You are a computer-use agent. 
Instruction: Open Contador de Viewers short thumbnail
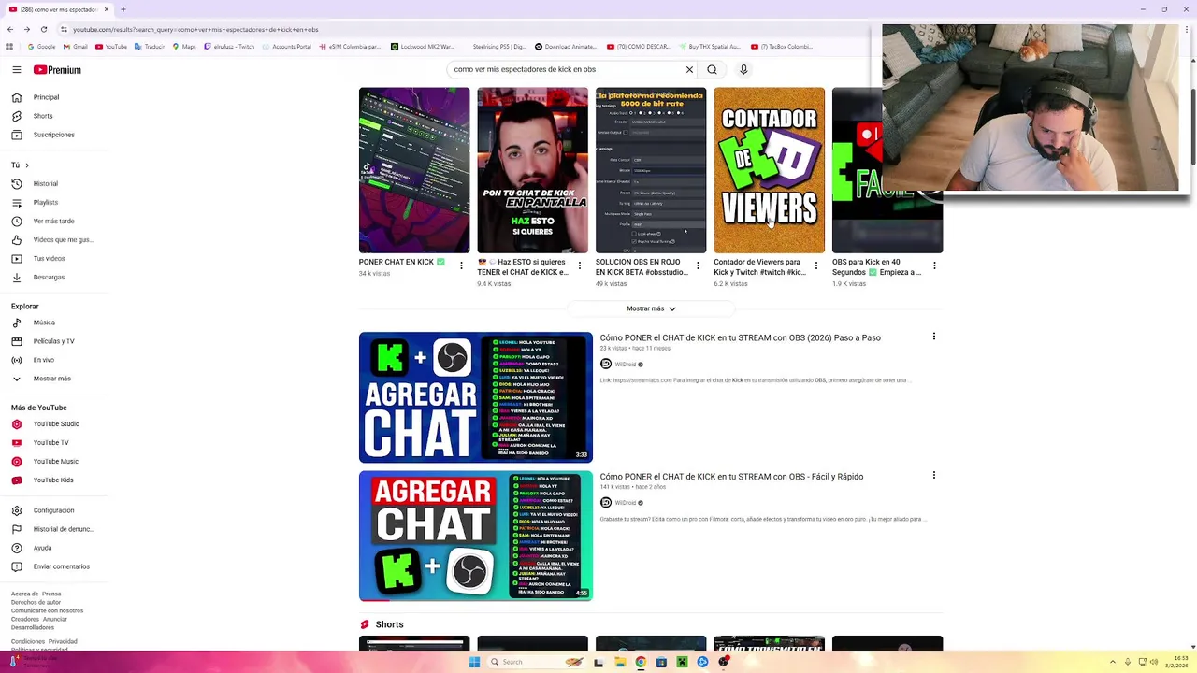769,170
